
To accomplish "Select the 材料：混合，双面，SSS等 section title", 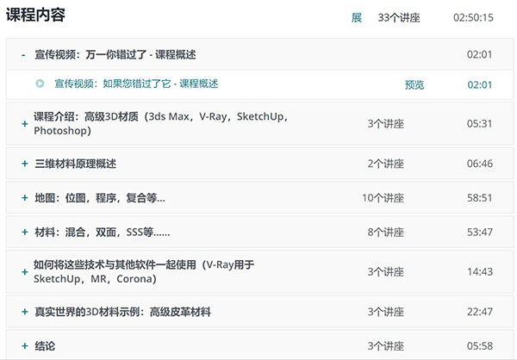I will click(102, 232).
